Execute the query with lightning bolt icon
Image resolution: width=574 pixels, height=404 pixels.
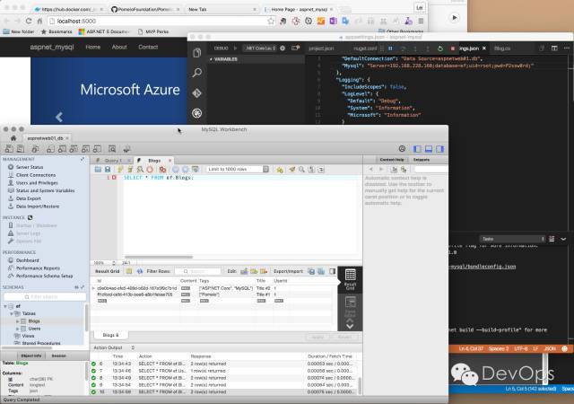120,169
